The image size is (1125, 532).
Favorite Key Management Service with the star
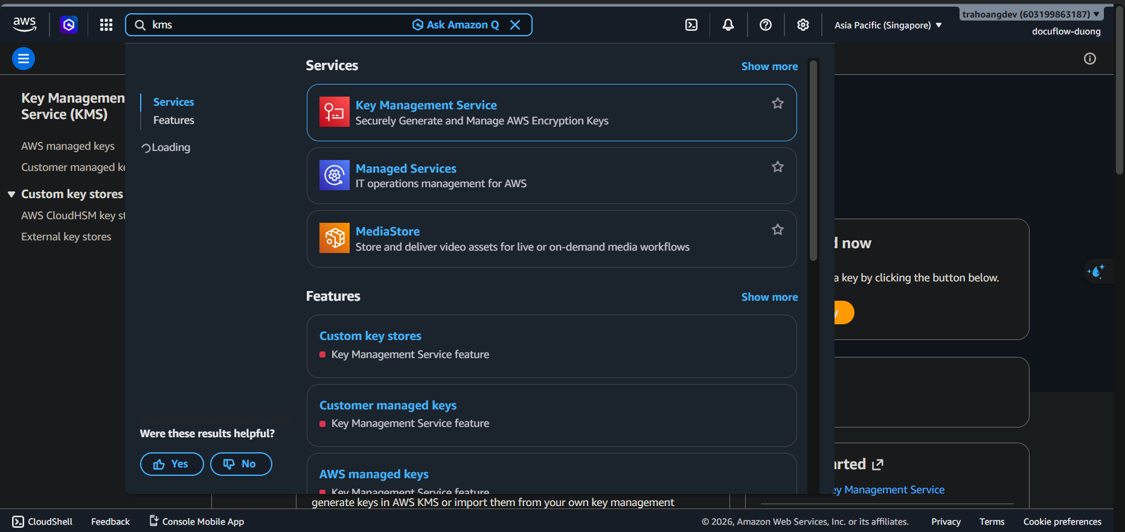point(778,103)
